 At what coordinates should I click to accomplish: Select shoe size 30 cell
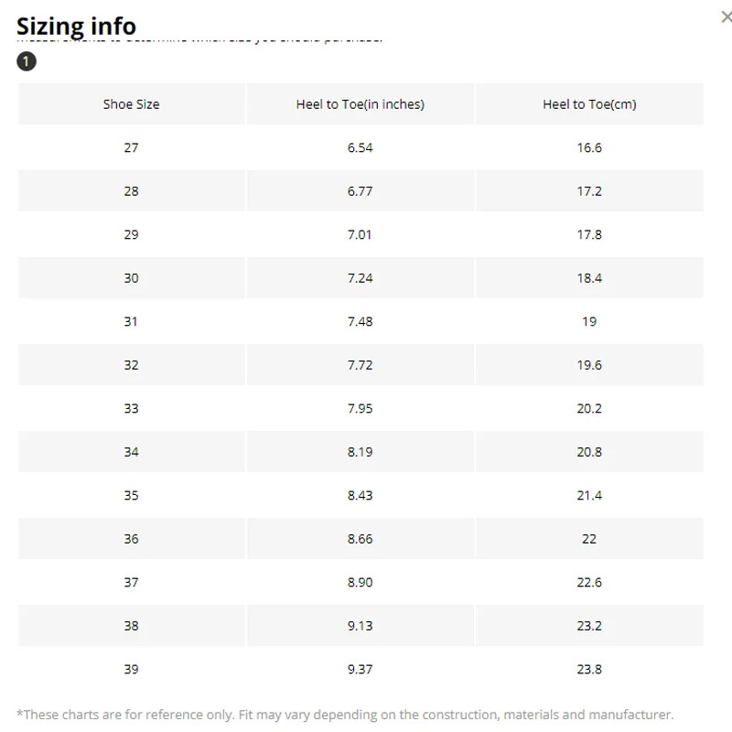(x=131, y=278)
